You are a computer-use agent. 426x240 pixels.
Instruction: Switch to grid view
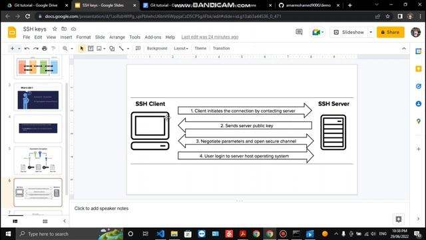pos(45,221)
